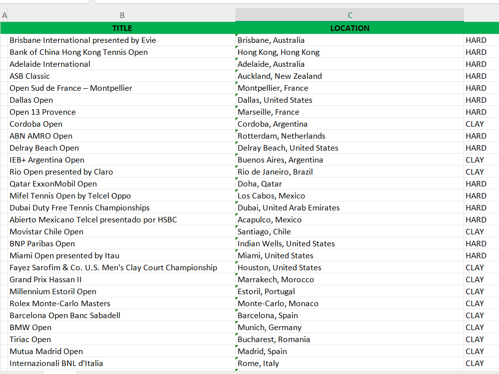Select the 'BNP Paribas Open' cell
This screenshot has width=499, height=374.
click(122, 244)
